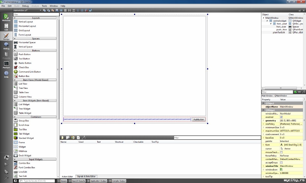Viewport: 306px width, 183px height.
Task: Open Help mode
Action: (x=6, y=74)
